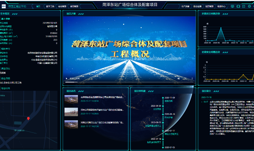Play the project overview video
The image size is (254, 151).
tap(66, 78)
